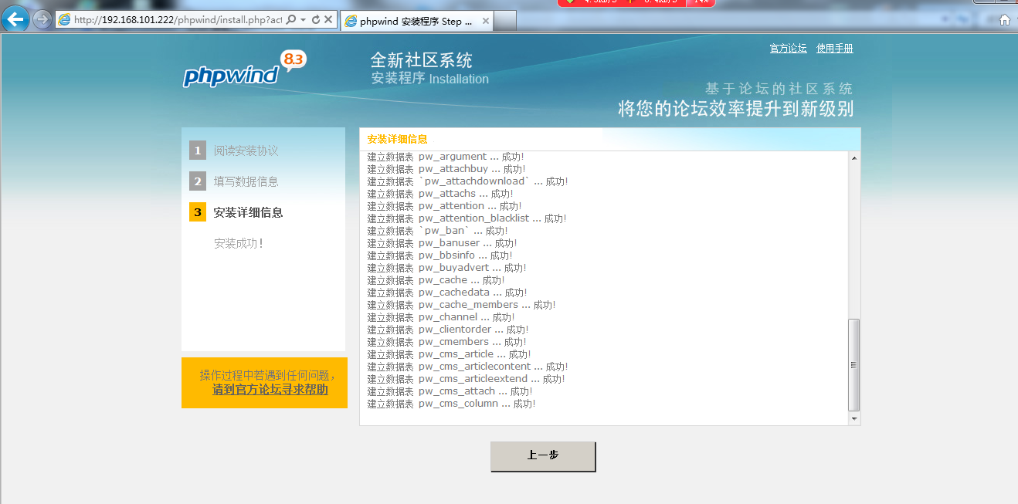The width and height of the screenshot is (1018, 504).
Task: Click the 将您的论坛效率提升到新级别 slogan
Action: (736, 109)
